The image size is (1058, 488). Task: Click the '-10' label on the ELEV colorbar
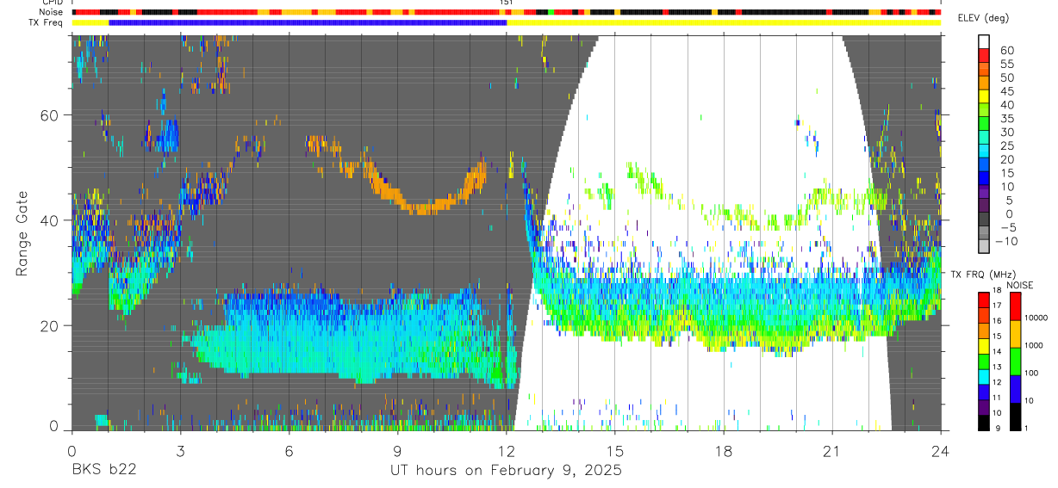(1006, 241)
